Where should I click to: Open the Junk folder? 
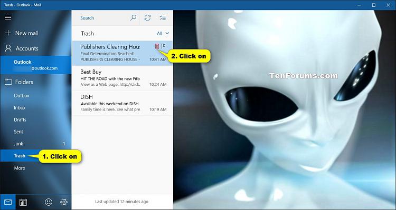tap(36, 144)
